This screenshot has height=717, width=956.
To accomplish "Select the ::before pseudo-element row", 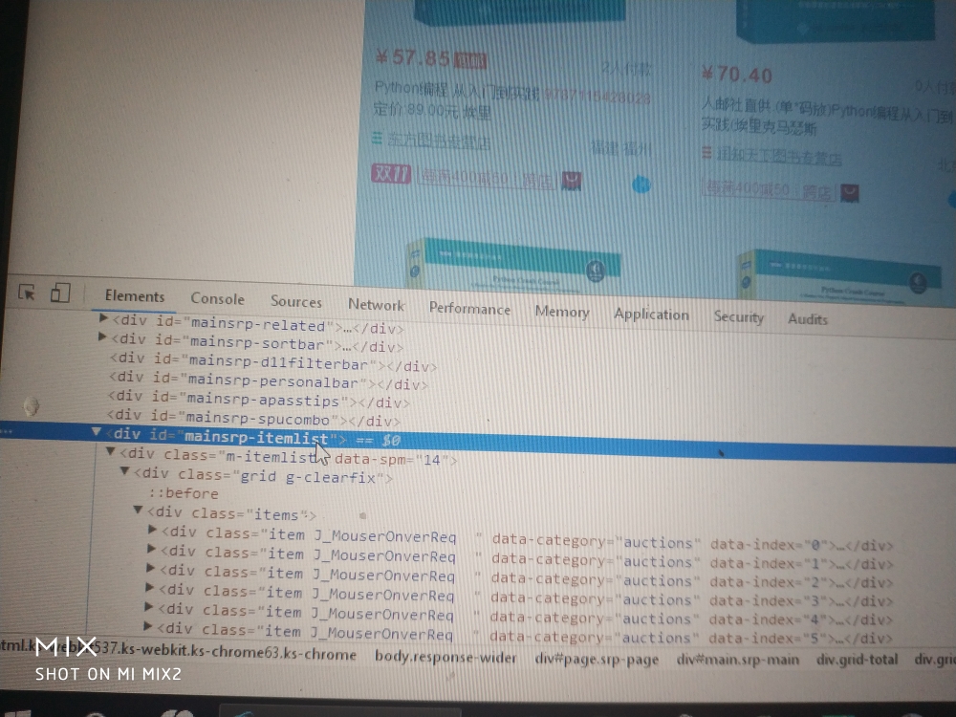I will coord(183,492).
